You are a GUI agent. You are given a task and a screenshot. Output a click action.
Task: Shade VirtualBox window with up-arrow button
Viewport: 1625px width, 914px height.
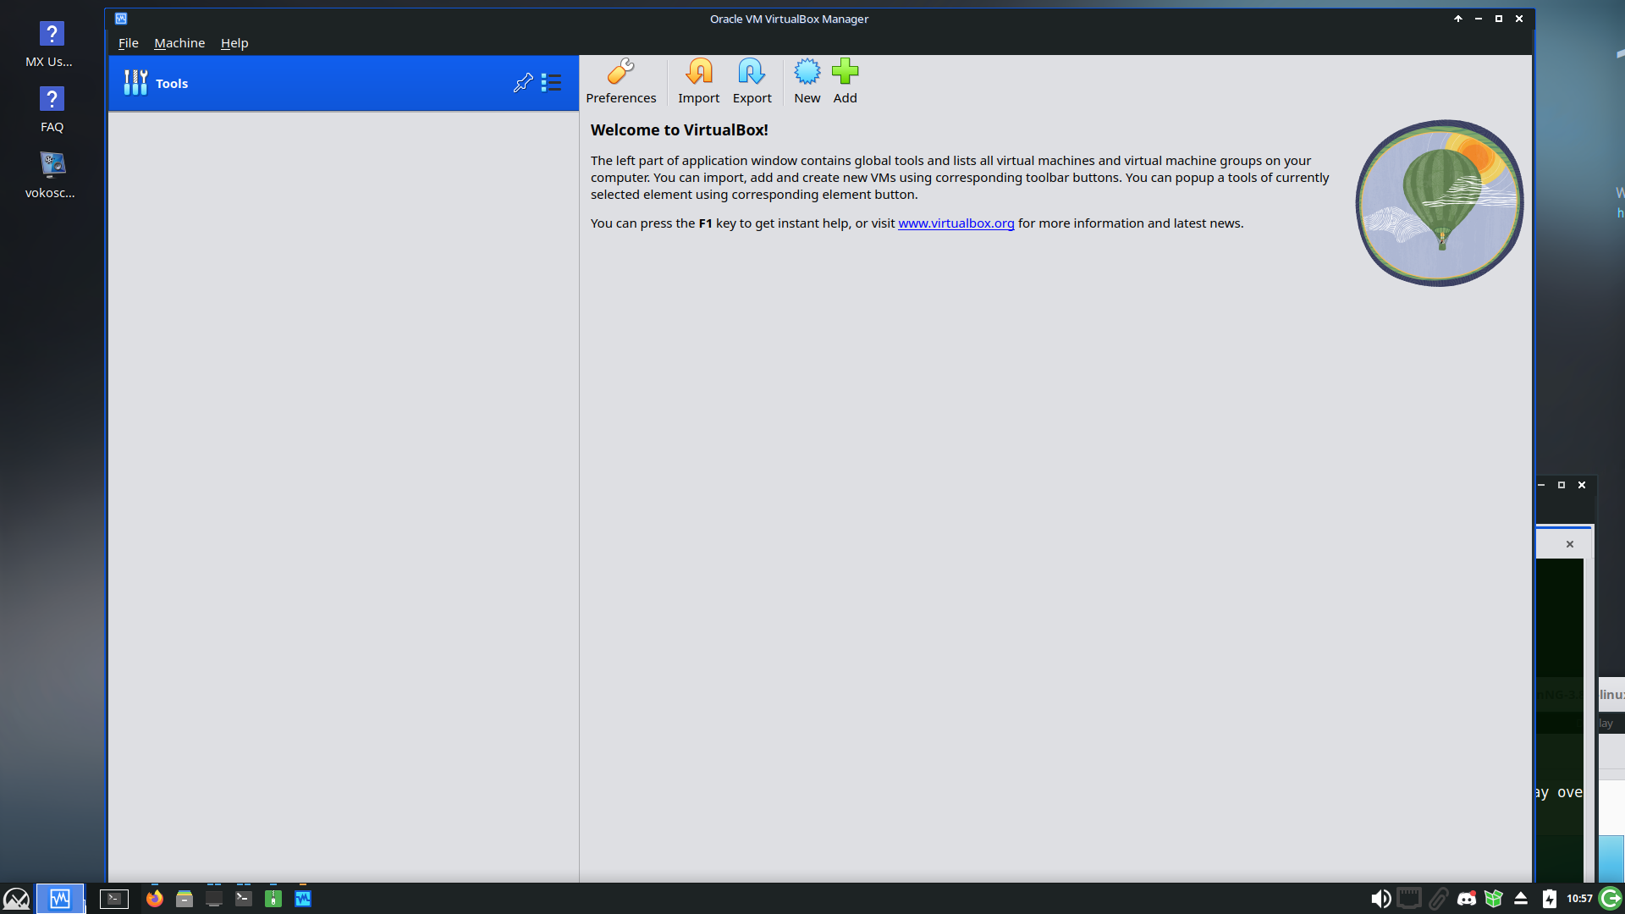click(1458, 19)
